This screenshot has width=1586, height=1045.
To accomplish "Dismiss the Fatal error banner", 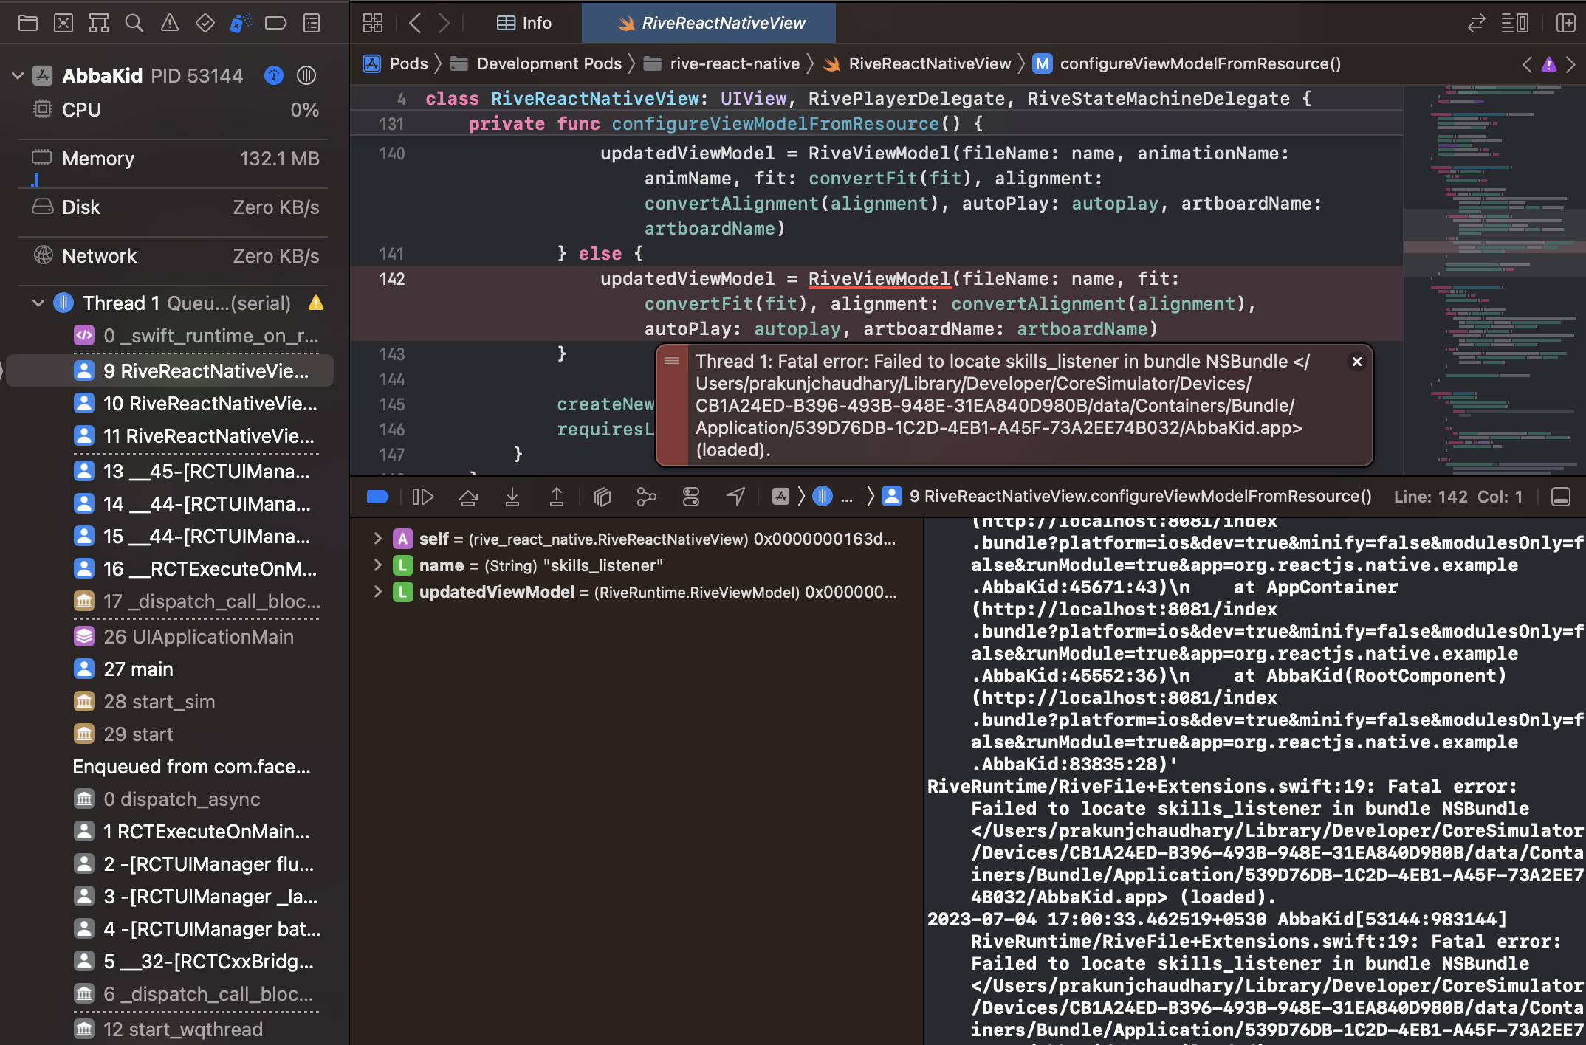I will (x=1357, y=362).
